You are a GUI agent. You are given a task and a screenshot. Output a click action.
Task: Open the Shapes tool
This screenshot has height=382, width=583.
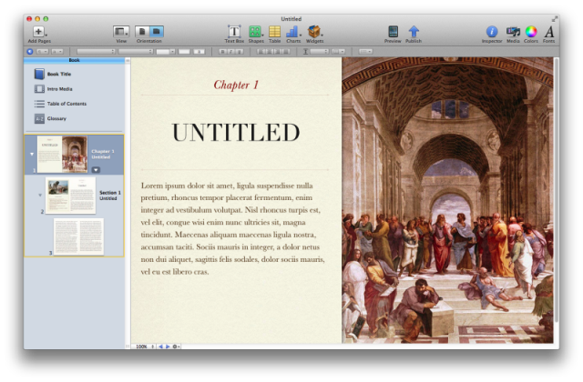[x=256, y=32]
